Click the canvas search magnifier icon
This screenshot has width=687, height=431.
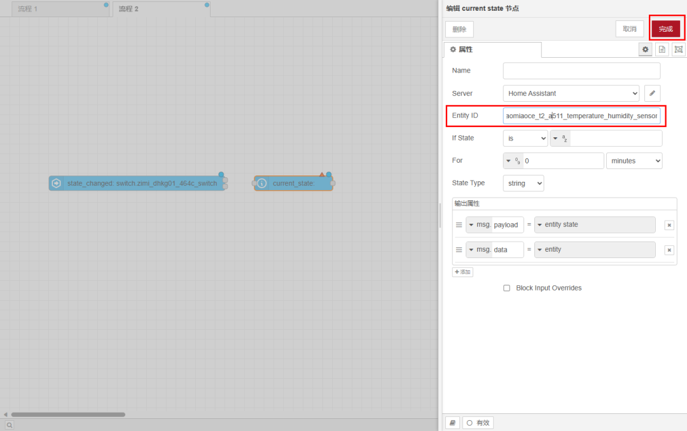9,425
